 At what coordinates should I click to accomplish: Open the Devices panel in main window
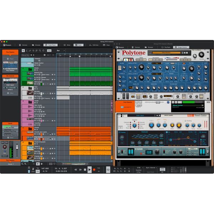(x=23, y=45)
